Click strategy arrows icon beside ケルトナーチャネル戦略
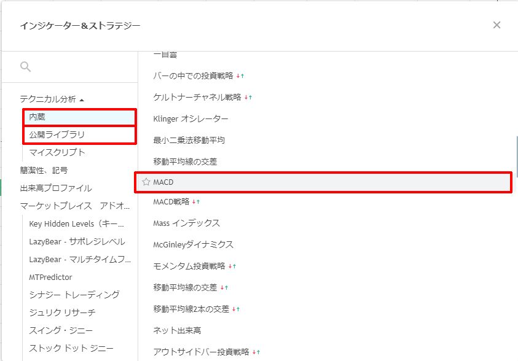Viewport: 518px width, 361px height. coord(248,97)
